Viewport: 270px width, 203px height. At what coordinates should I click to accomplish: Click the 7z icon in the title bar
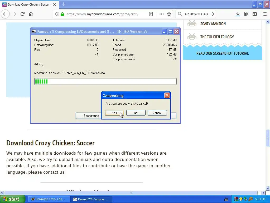click(x=34, y=31)
